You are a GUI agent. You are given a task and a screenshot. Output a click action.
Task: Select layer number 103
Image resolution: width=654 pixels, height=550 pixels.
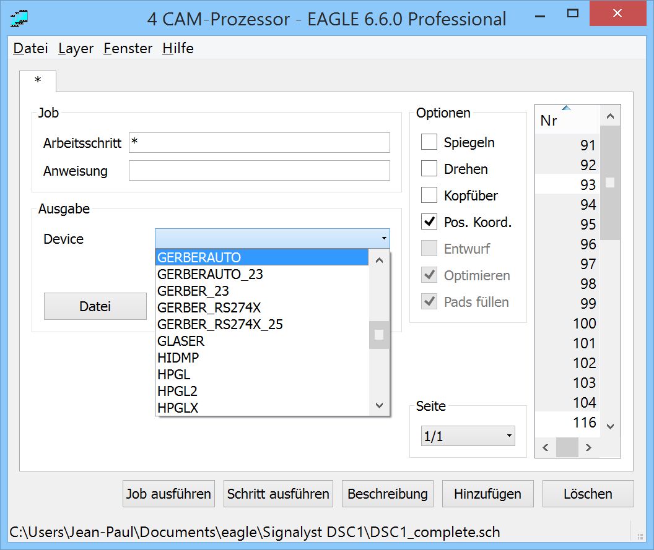pyautogui.click(x=567, y=382)
